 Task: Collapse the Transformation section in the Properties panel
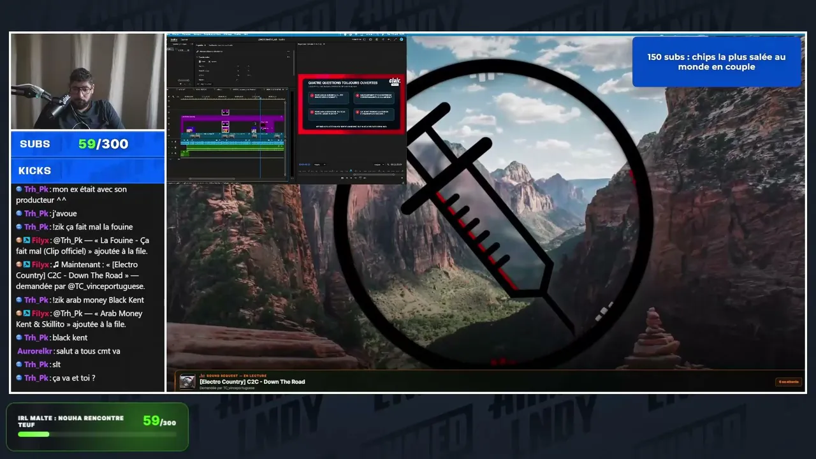pos(197,57)
